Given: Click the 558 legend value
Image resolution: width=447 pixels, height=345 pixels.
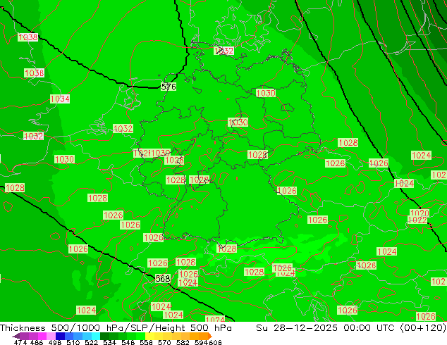Looking at the screenshot, I should pyautogui.click(x=146, y=342).
